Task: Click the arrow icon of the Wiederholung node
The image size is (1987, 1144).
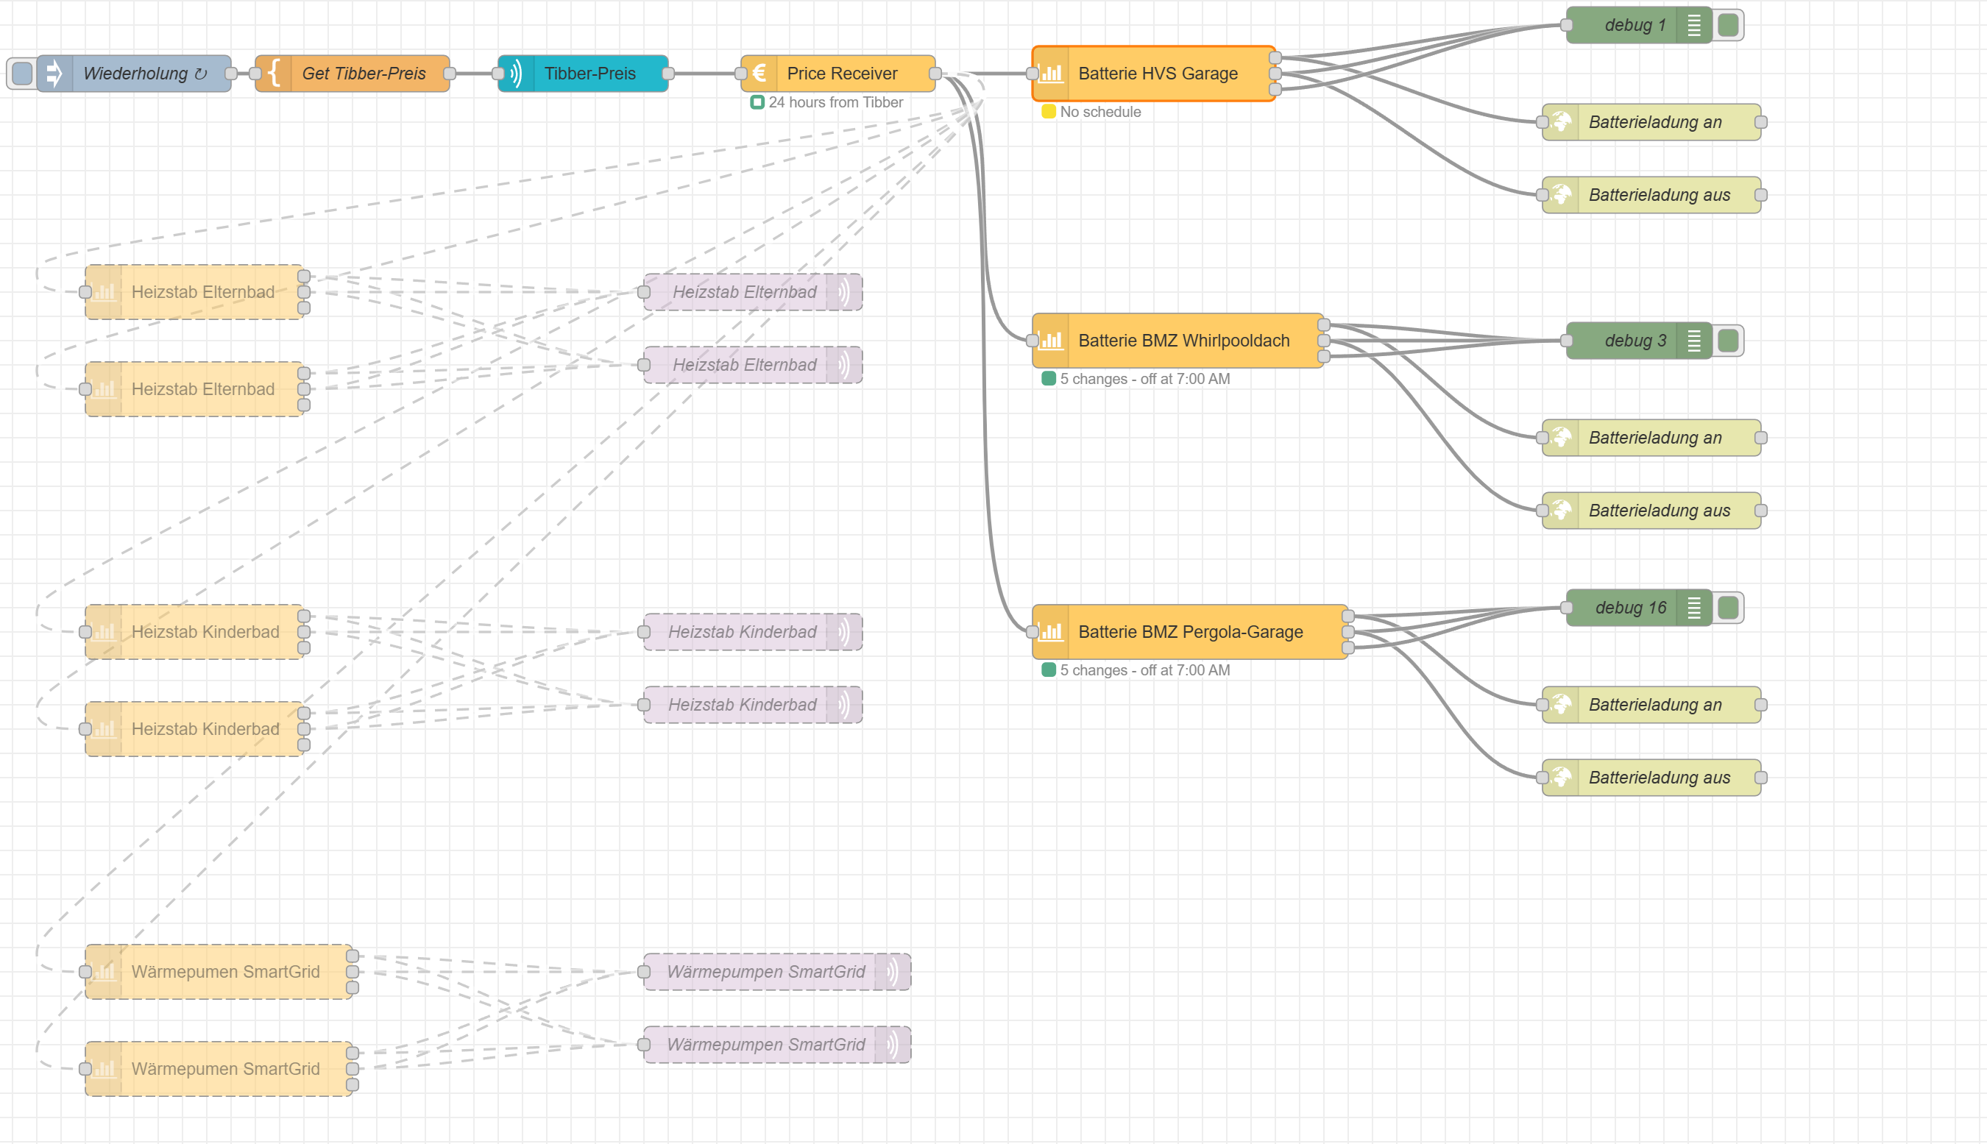Action: [x=54, y=73]
